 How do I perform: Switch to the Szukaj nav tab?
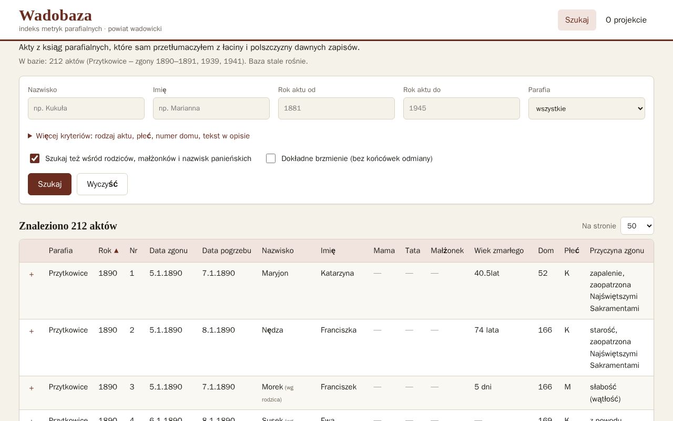[577, 20]
